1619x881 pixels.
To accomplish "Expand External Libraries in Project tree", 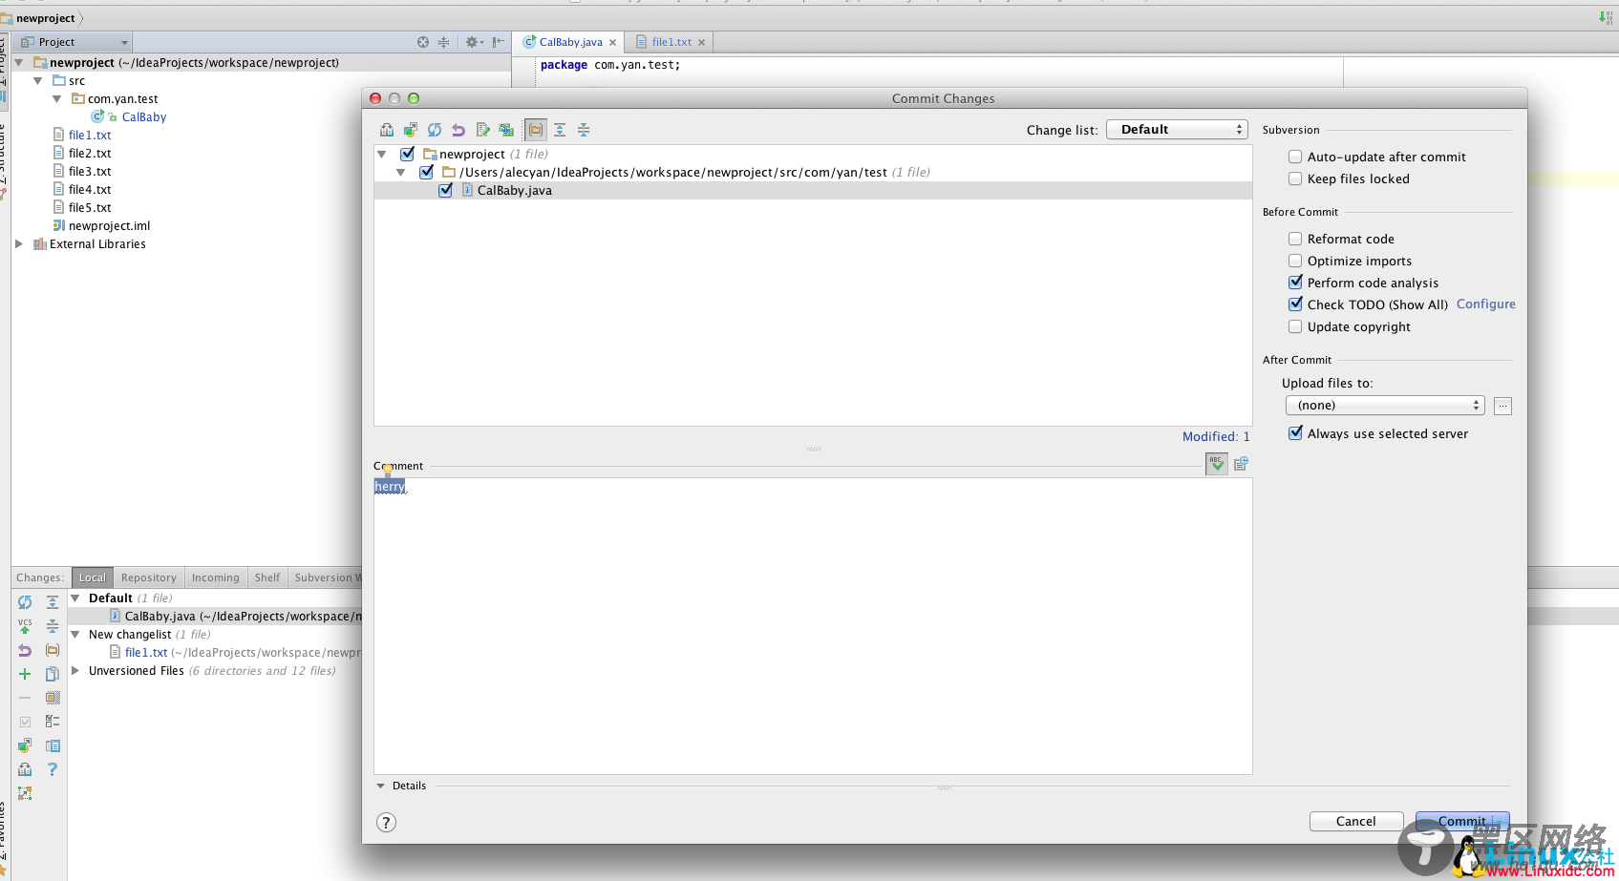I will click(19, 244).
